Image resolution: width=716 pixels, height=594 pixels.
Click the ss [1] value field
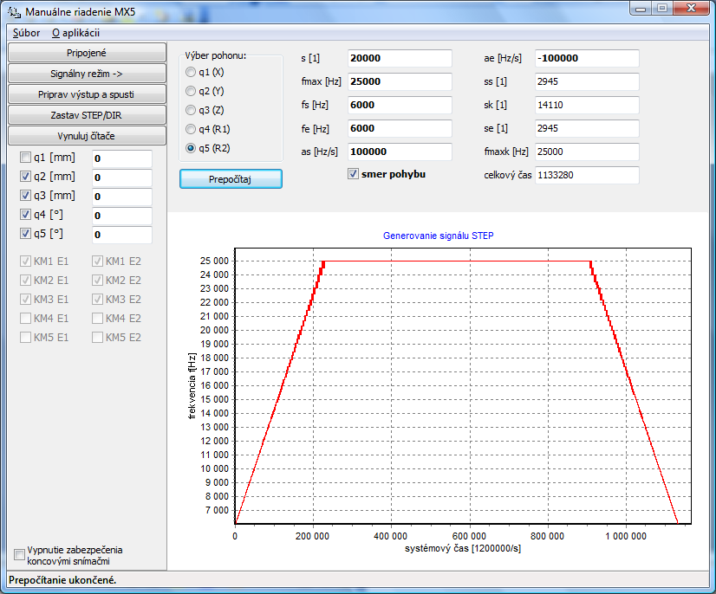coord(587,81)
